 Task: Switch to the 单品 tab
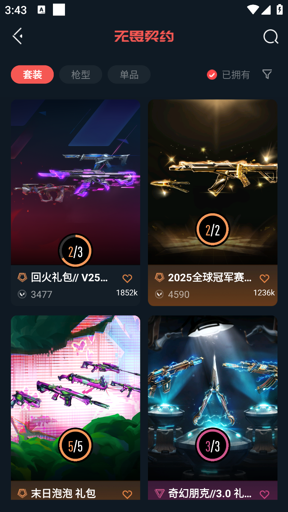pyautogui.click(x=129, y=74)
